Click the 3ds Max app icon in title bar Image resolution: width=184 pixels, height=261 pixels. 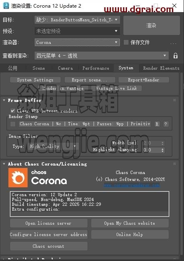pyautogui.click(x=6, y=6)
